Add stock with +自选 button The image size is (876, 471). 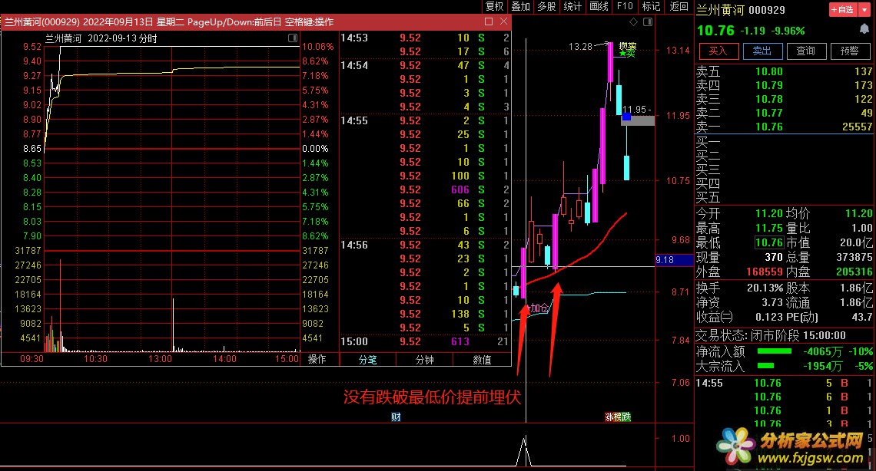point(842,9)
